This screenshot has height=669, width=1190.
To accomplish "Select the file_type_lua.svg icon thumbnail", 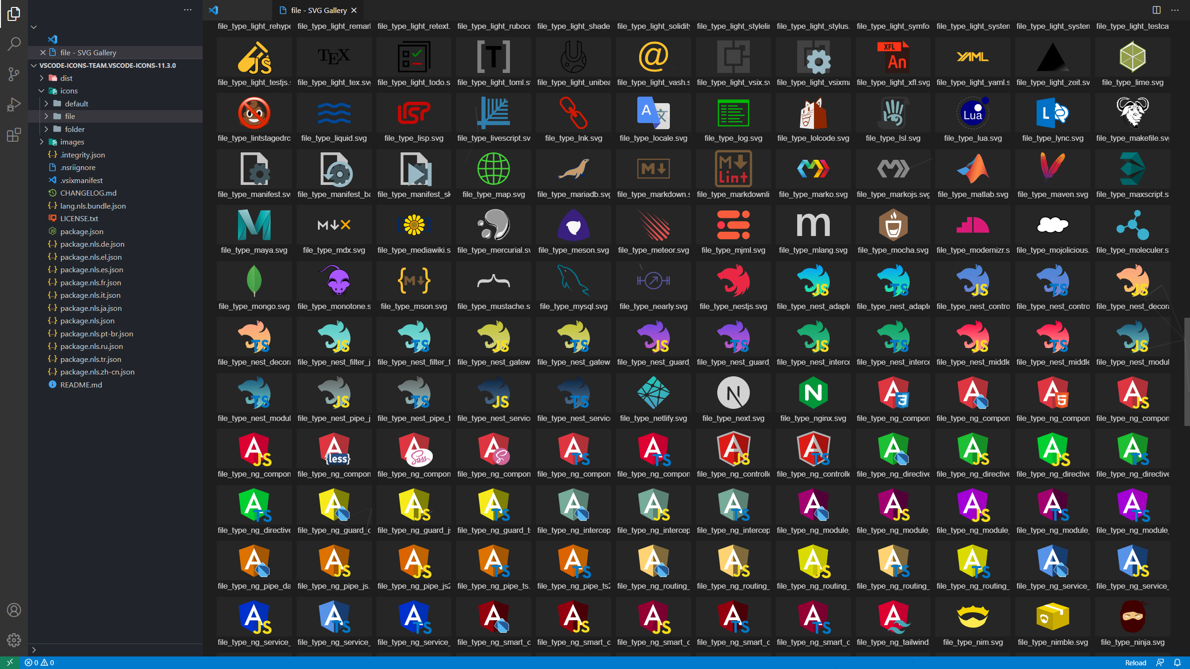I will tap(973, 113).
